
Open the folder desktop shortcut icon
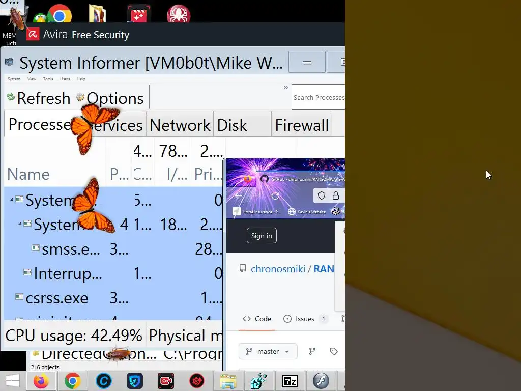[98, 14]
